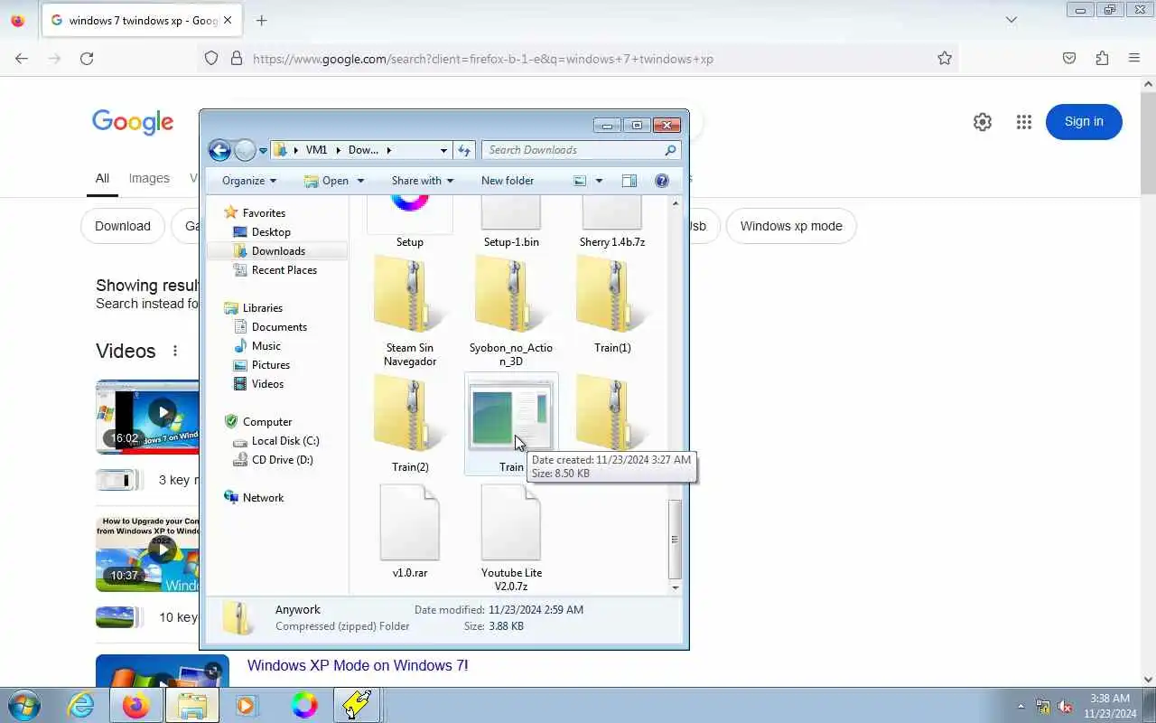Image resolution: width=1156 pixels, height=723 pixels.
Task: Open a new Firefox tab
Action: coord(261,20)
